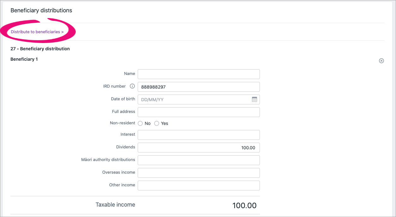Remove Beneficiary 1 with the circled X icon
The height and width of the screenshot is (217, 396).
click(x=381, y=61)
